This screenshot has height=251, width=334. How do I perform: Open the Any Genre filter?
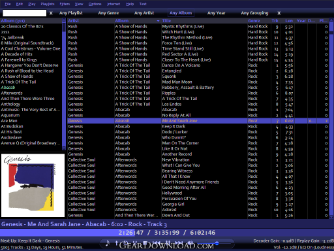(x=108, y=13)
